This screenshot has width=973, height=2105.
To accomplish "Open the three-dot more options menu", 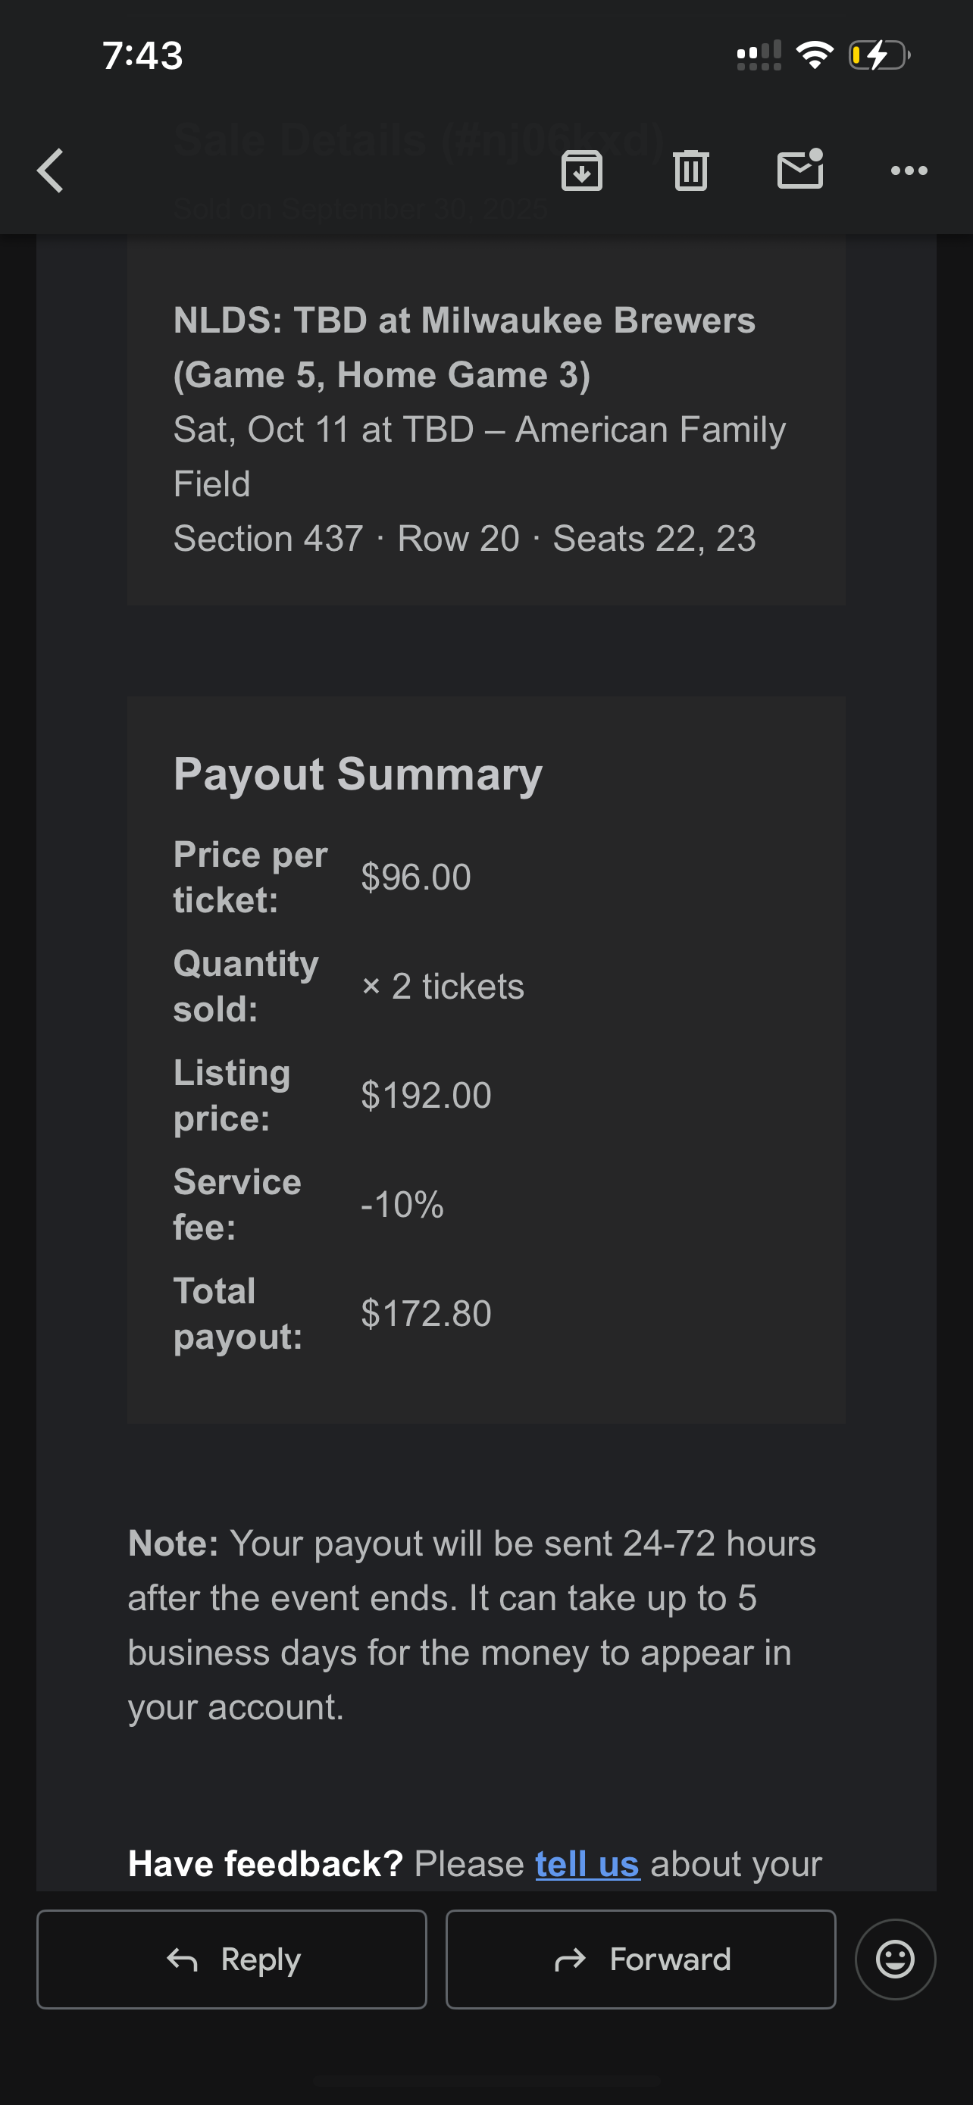I will [909, 170].
